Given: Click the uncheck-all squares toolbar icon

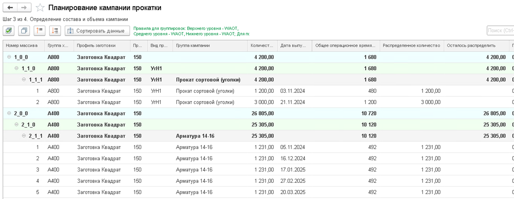Looking at the screenshot, I should [x=24, y=31].
